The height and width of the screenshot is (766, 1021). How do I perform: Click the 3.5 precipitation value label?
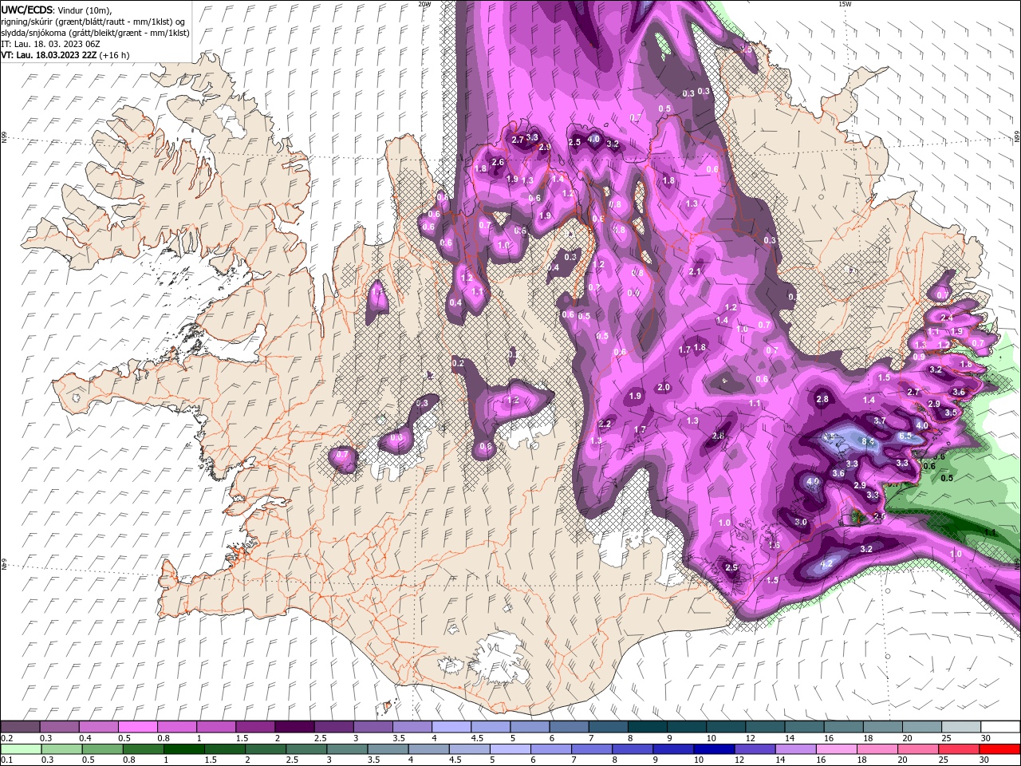pos(951,413)
